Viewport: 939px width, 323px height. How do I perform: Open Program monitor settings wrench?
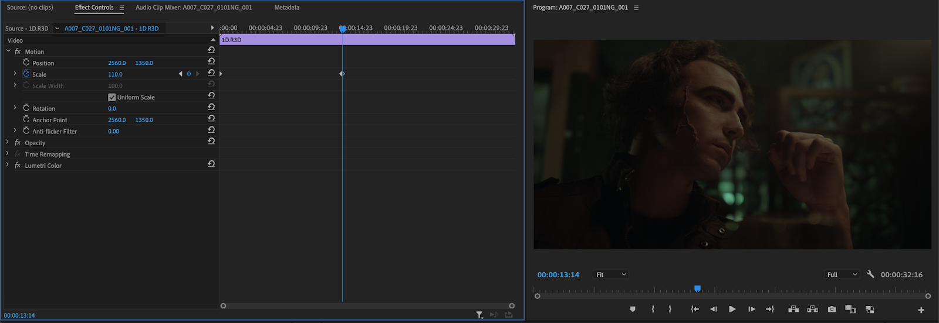pyautogui.click(x=870, y=274)
